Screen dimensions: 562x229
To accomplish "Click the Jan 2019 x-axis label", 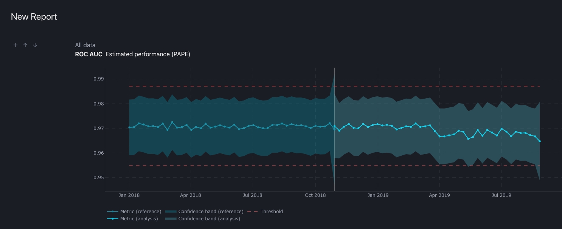I will 378,195.
